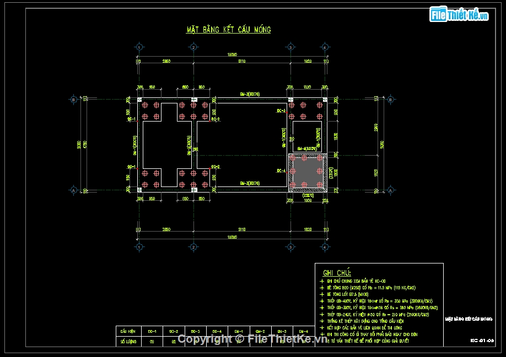
Task: Click the left vertical 5000 dimension text
Action: pos(79,145)
